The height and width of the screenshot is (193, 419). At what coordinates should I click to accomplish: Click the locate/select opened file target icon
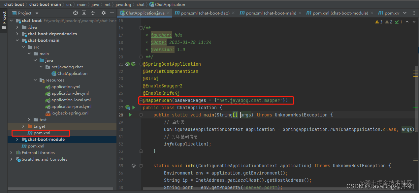tap(76, 13)
